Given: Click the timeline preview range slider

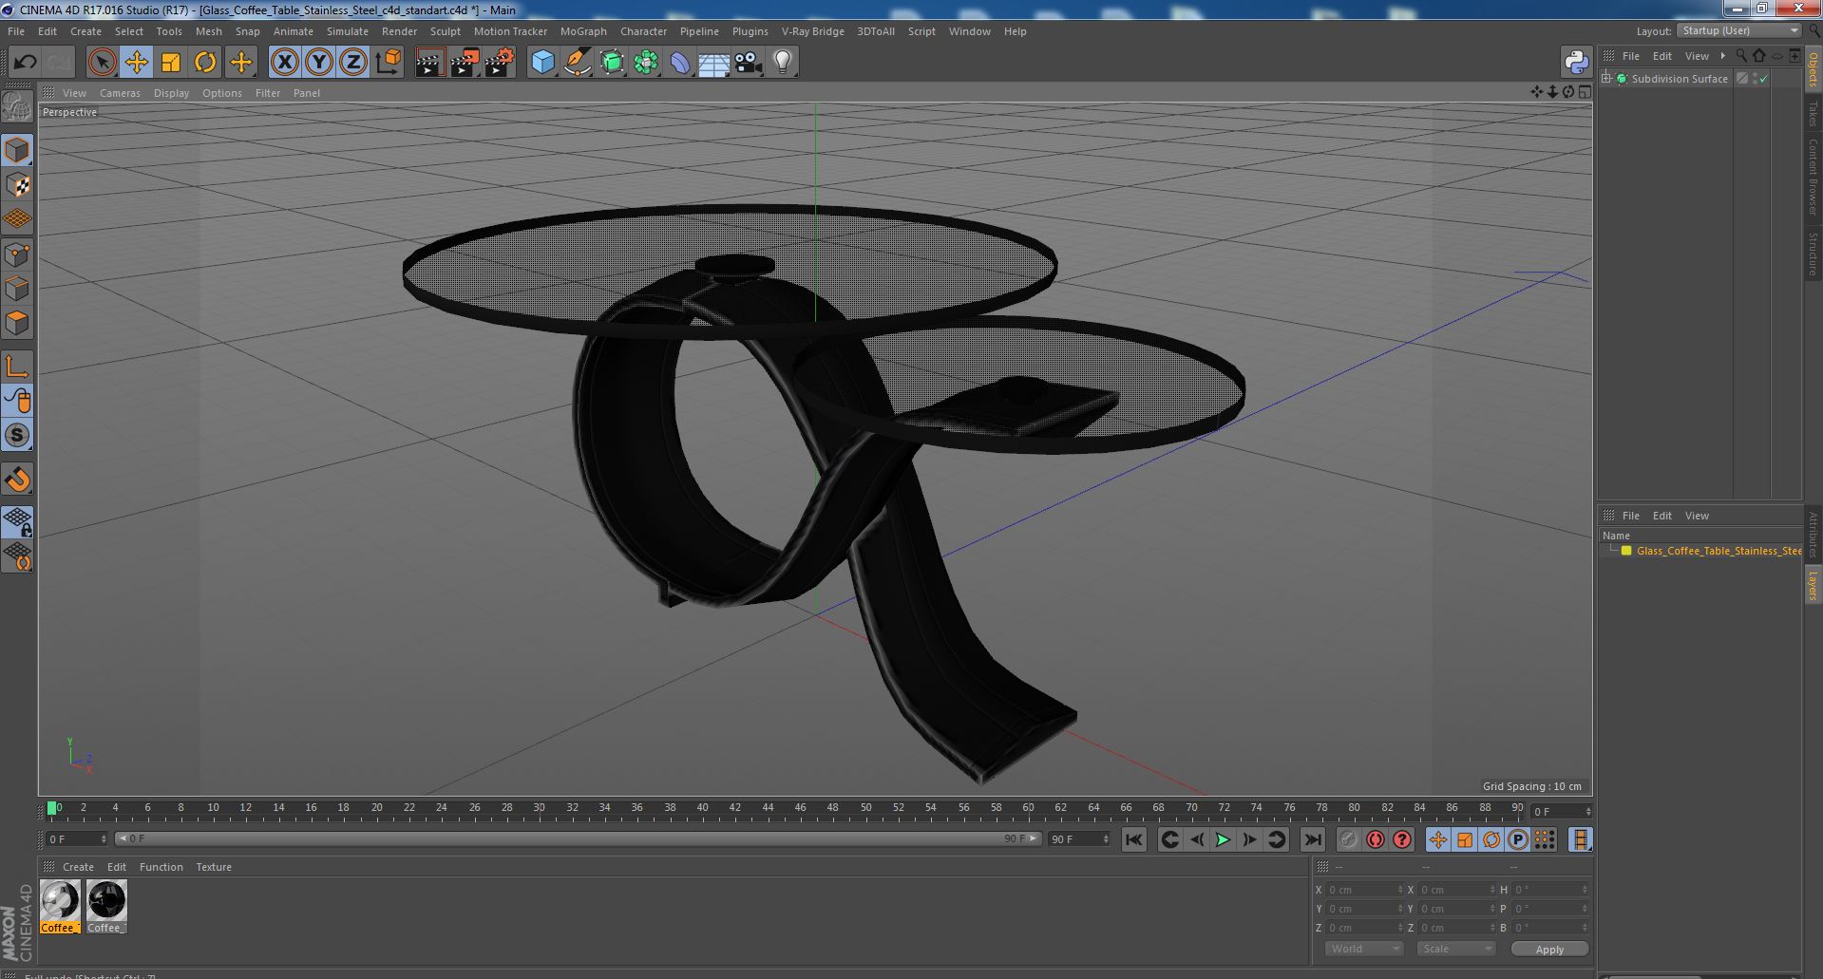Looking at the screenshot, I should click(578, 839).
